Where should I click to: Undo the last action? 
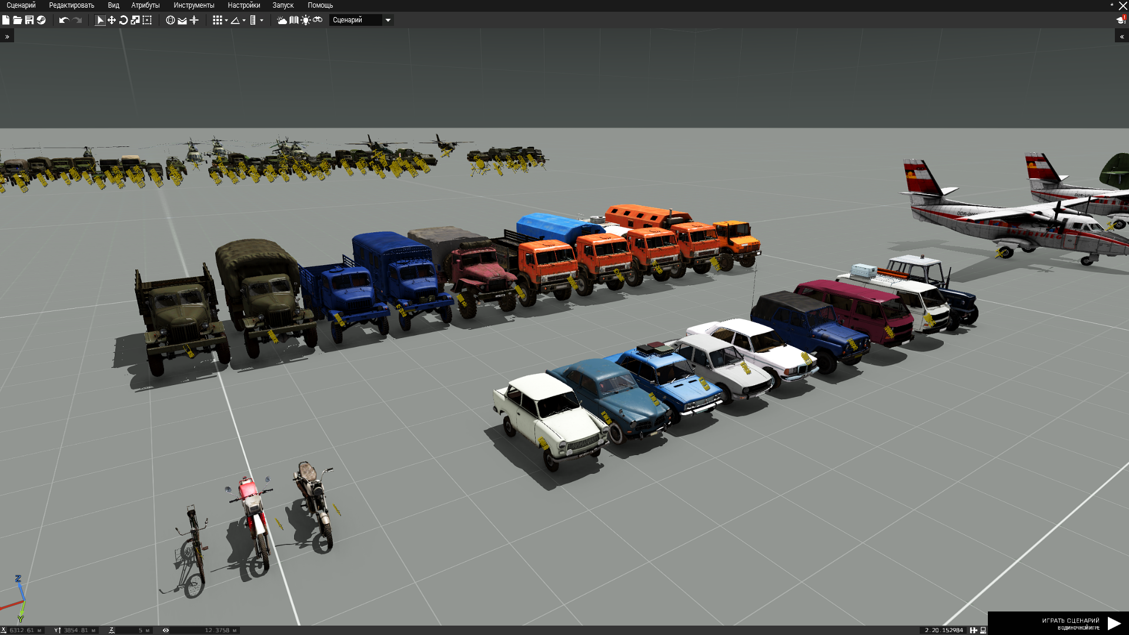pos(64,20)
